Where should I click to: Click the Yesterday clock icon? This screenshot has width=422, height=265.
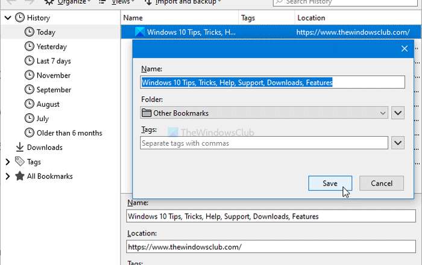pyautogui.click(x=30, y=46)
